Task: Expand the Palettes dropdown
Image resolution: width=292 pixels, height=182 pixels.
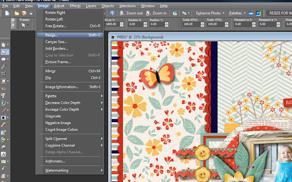Action: [244, 13]
